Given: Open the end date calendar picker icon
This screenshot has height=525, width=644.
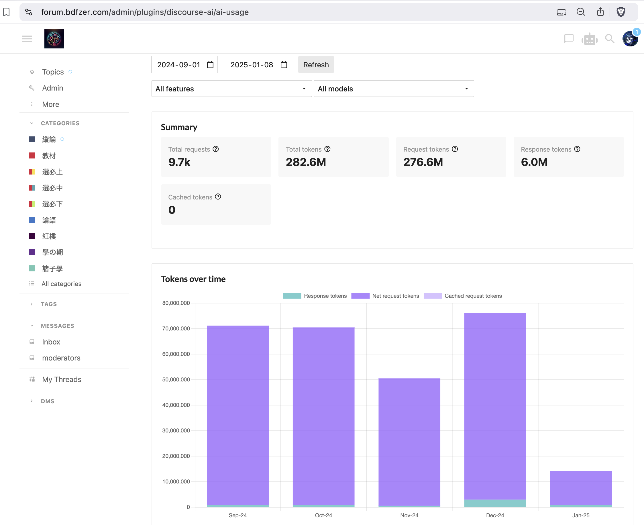Looking at the screenshot, I should click(284, 65).
